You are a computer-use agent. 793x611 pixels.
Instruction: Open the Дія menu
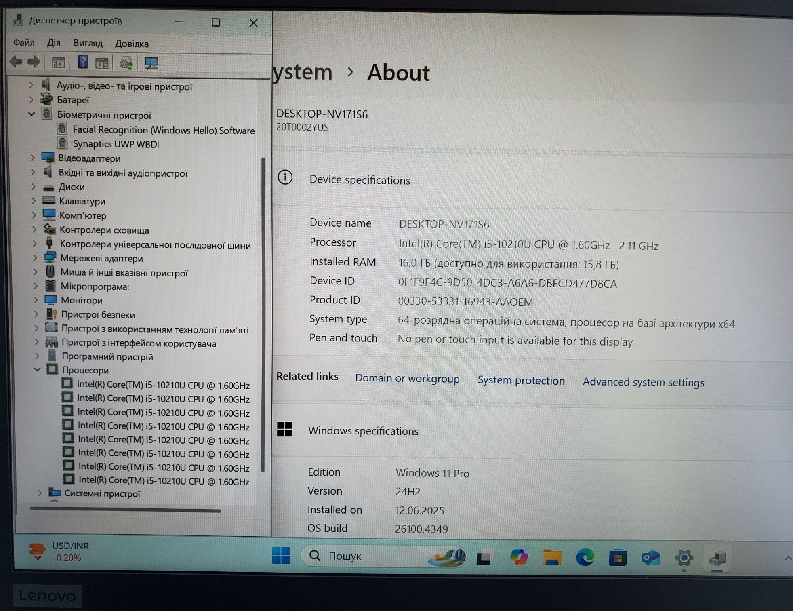pos(54,42)
